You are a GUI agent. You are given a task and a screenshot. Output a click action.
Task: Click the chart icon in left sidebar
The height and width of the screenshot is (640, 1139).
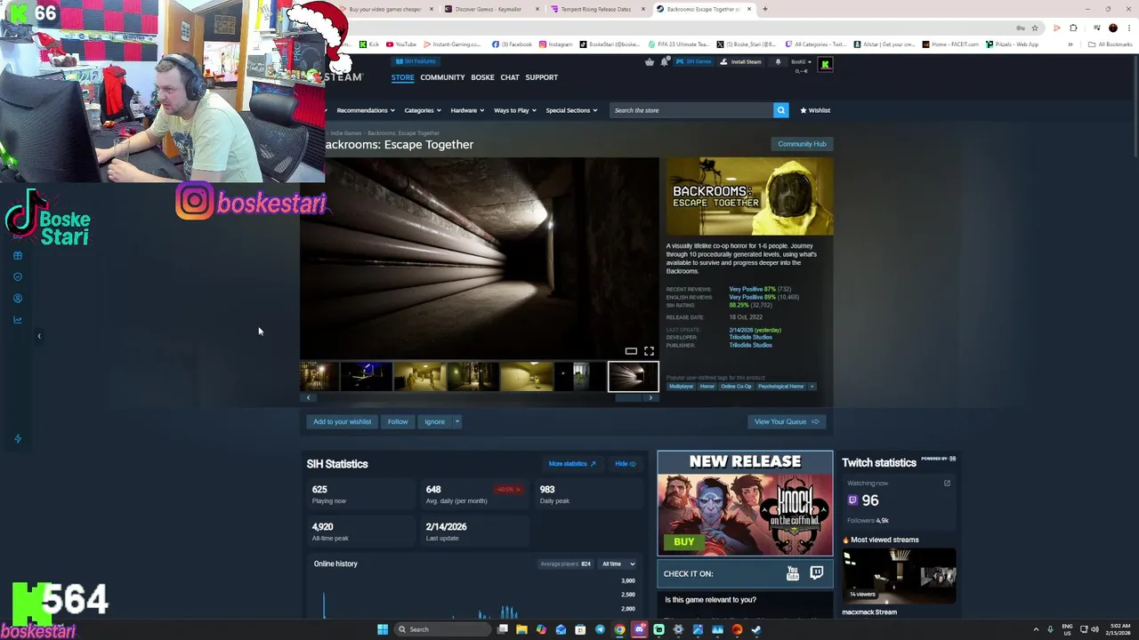[18, 320]
